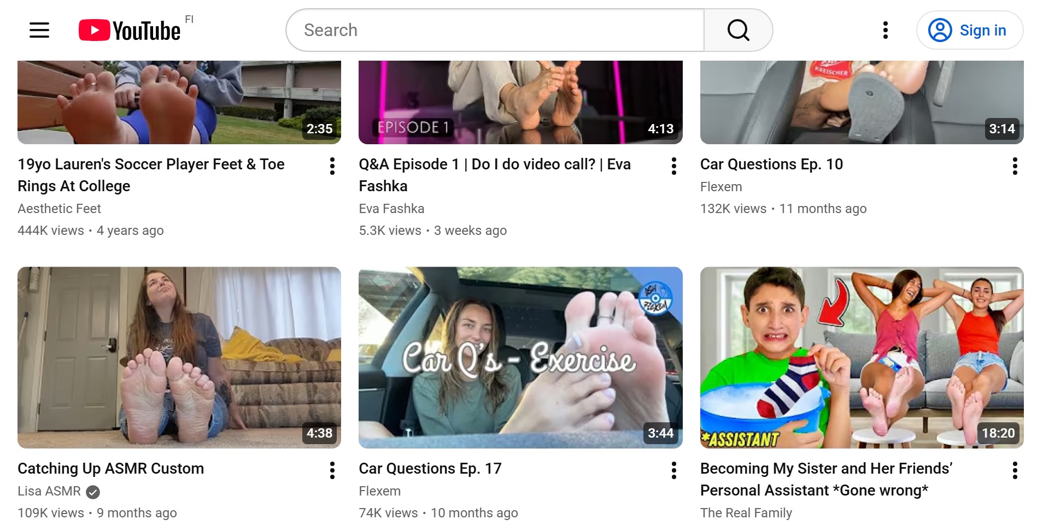Viewport: 1037px width, 525px height.
Task: Click '109K views' metadata text
Action: [51, 513]
